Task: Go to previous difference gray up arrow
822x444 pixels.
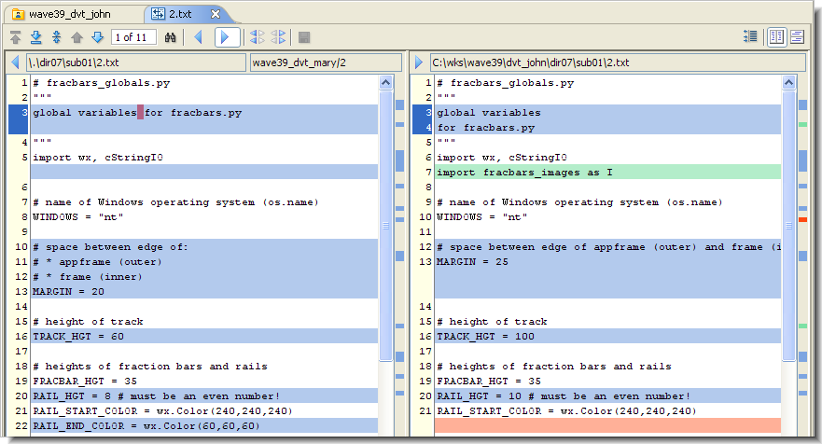Action: click(77, 37)
